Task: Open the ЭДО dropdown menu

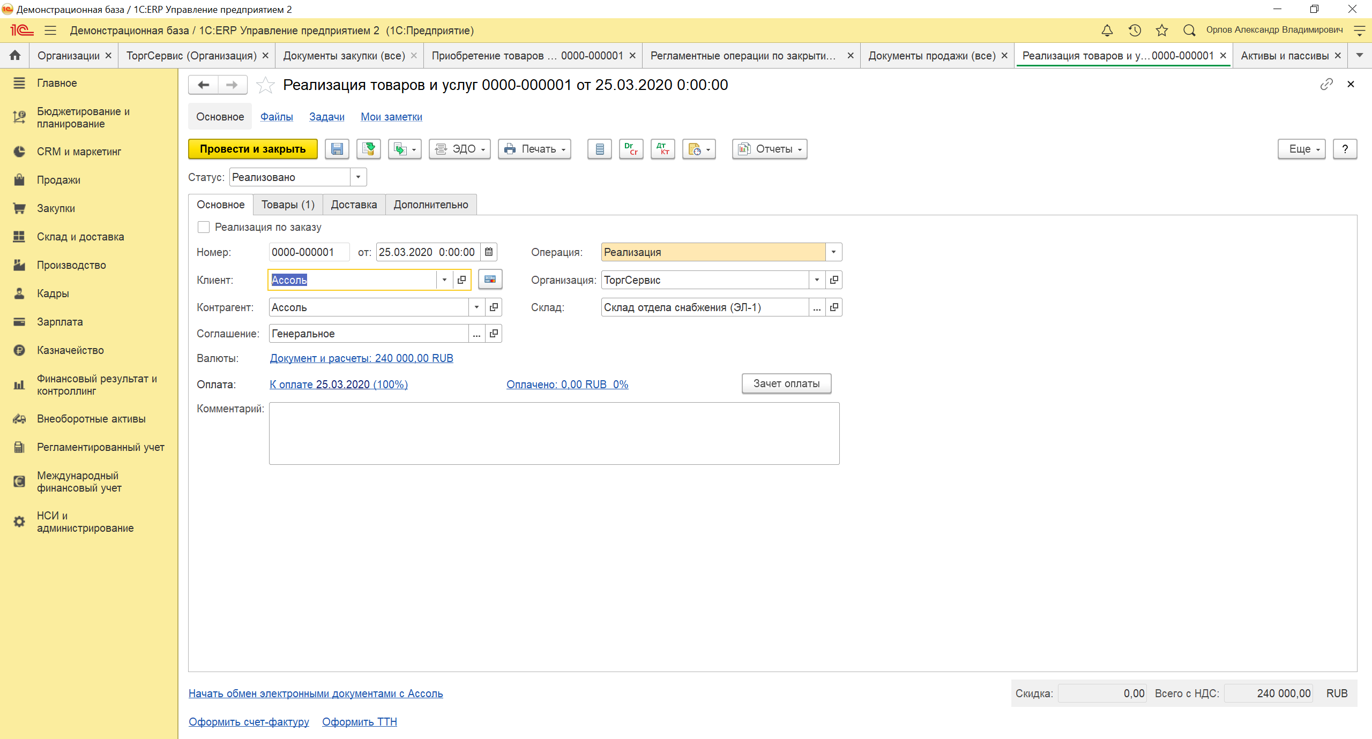Action: (x=460, y=149)
